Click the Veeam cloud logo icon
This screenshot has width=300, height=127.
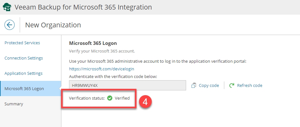(7, 7)
